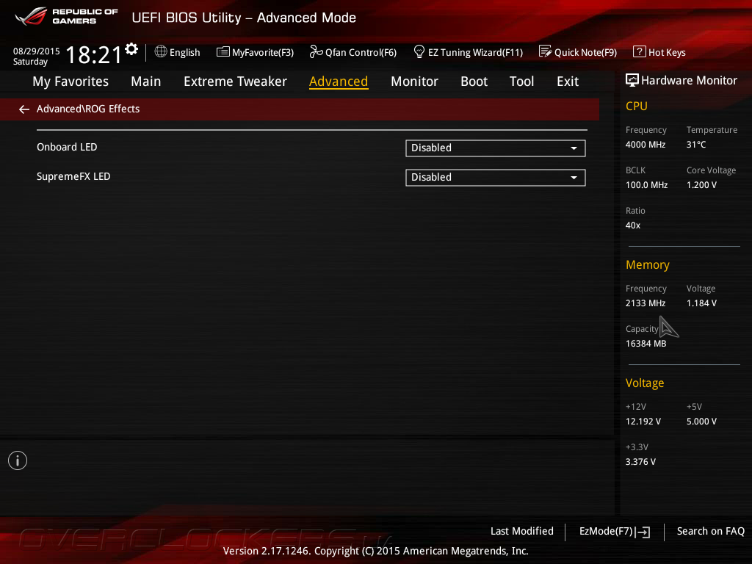Click the Hardware Monitor screen icon
Image resolution: width=752 pixels, height=564 pixels.
[x=632, y=80]
